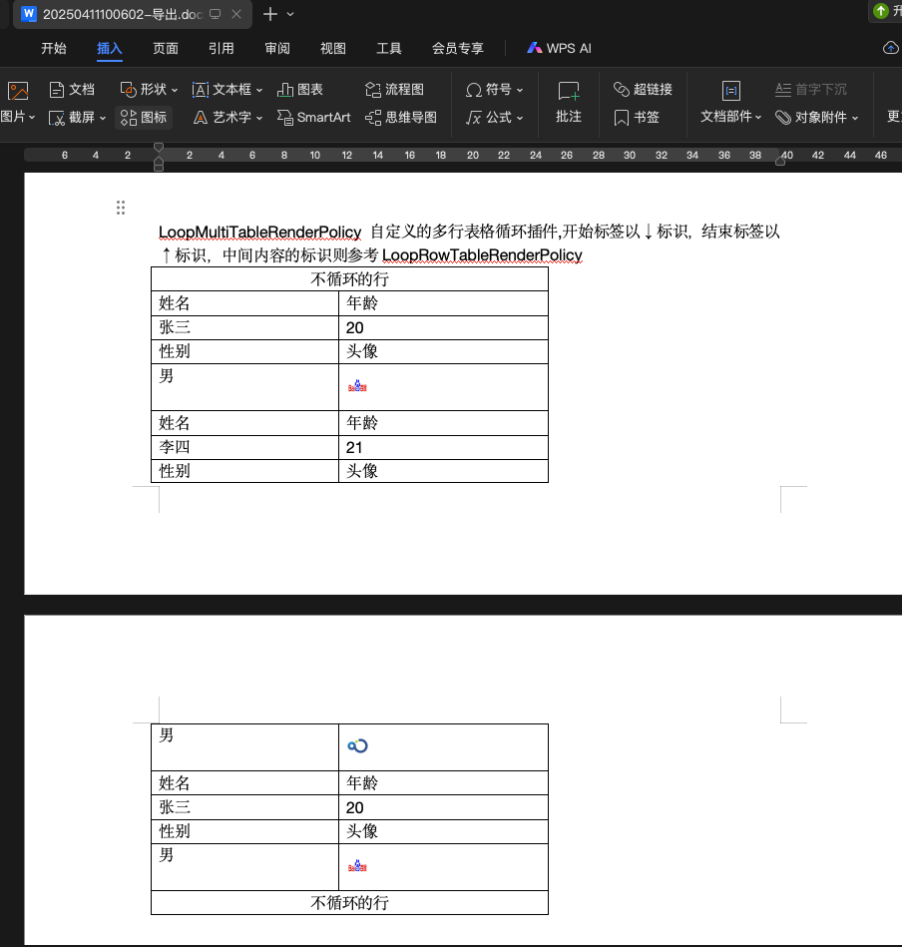Open the WPS AI panel
The image size is (902, 947).
click(560, 48)
